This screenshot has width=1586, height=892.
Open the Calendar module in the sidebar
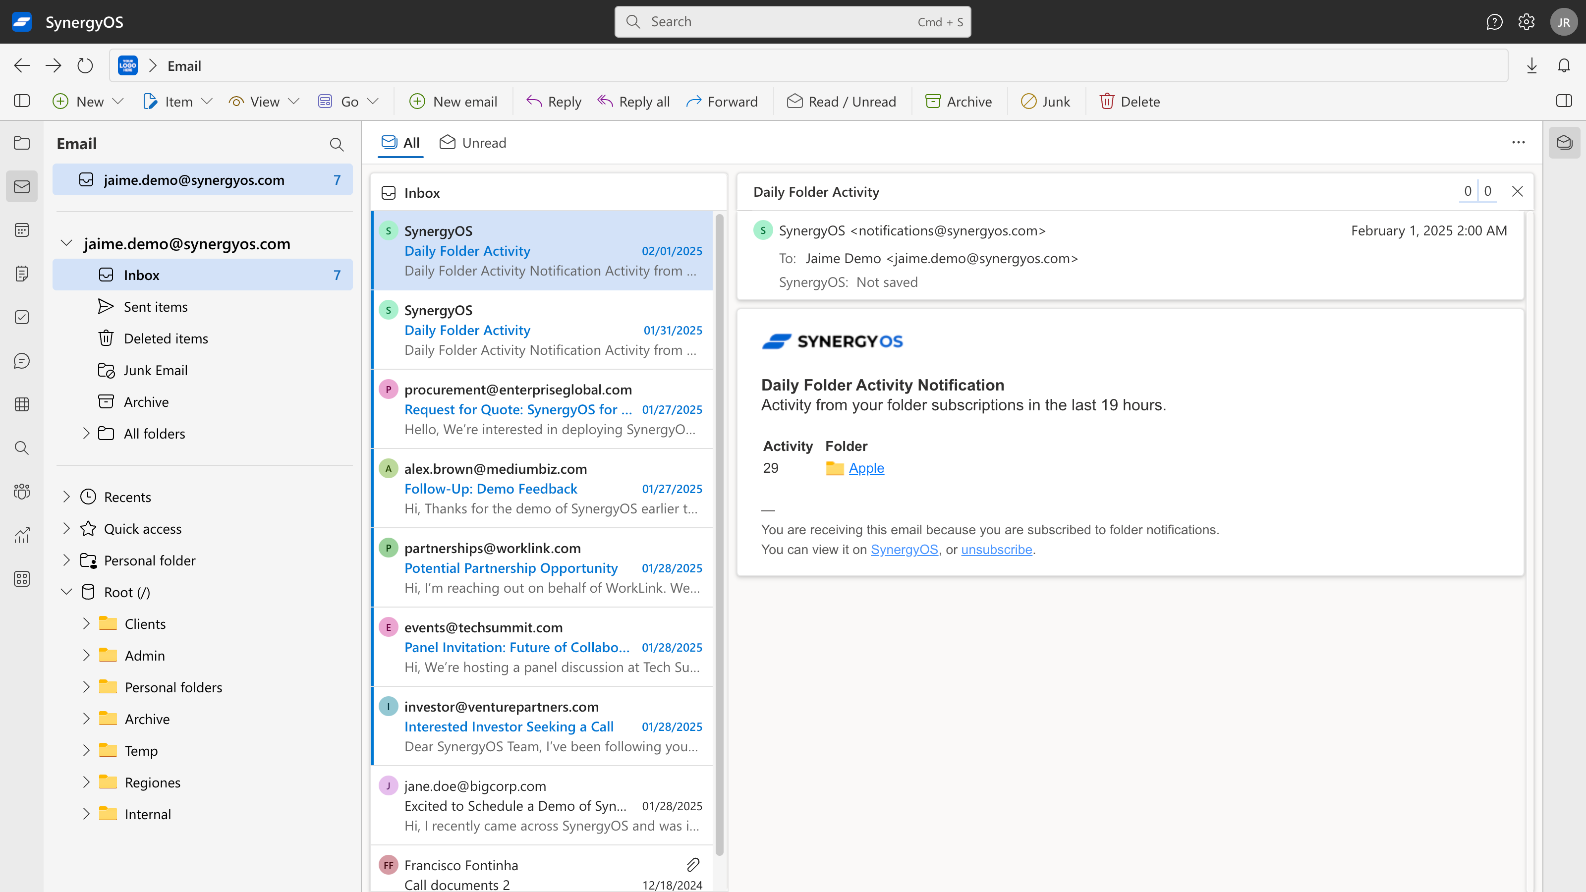[x=21, y=229]
